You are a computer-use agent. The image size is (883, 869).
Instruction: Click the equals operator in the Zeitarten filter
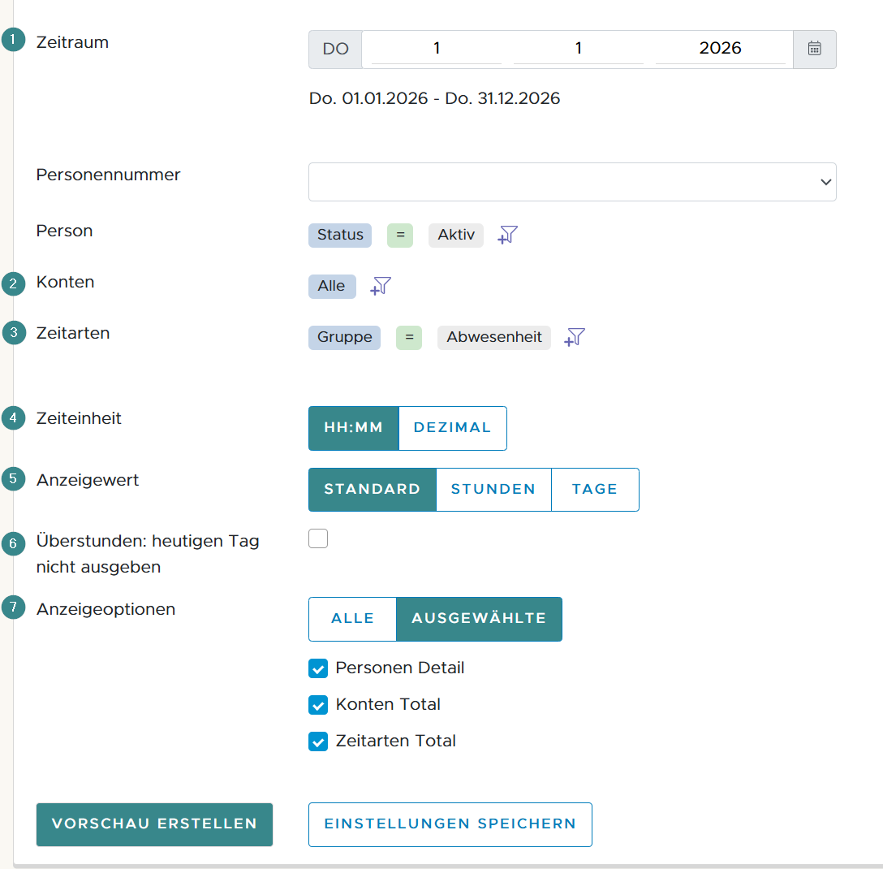point(409,338)
